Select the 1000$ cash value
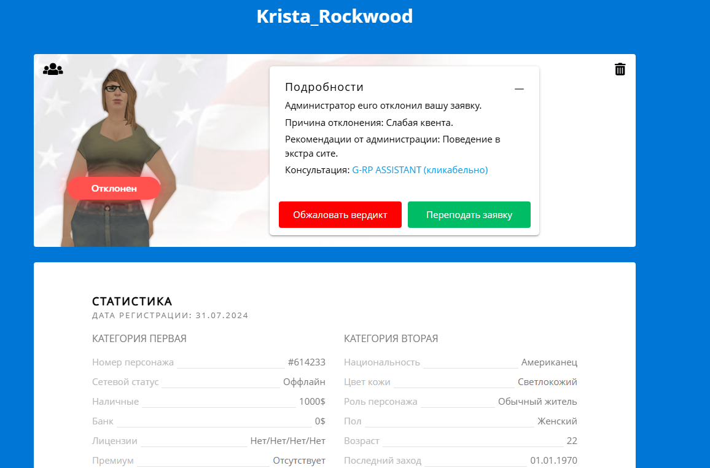Screen dimensions: 710x468 point(312,402)
